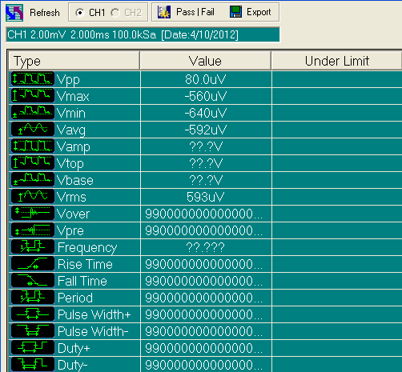Viewport: 402px width, 372px height.
Task: Click the -560uV Vmax value
Action: 205,96
